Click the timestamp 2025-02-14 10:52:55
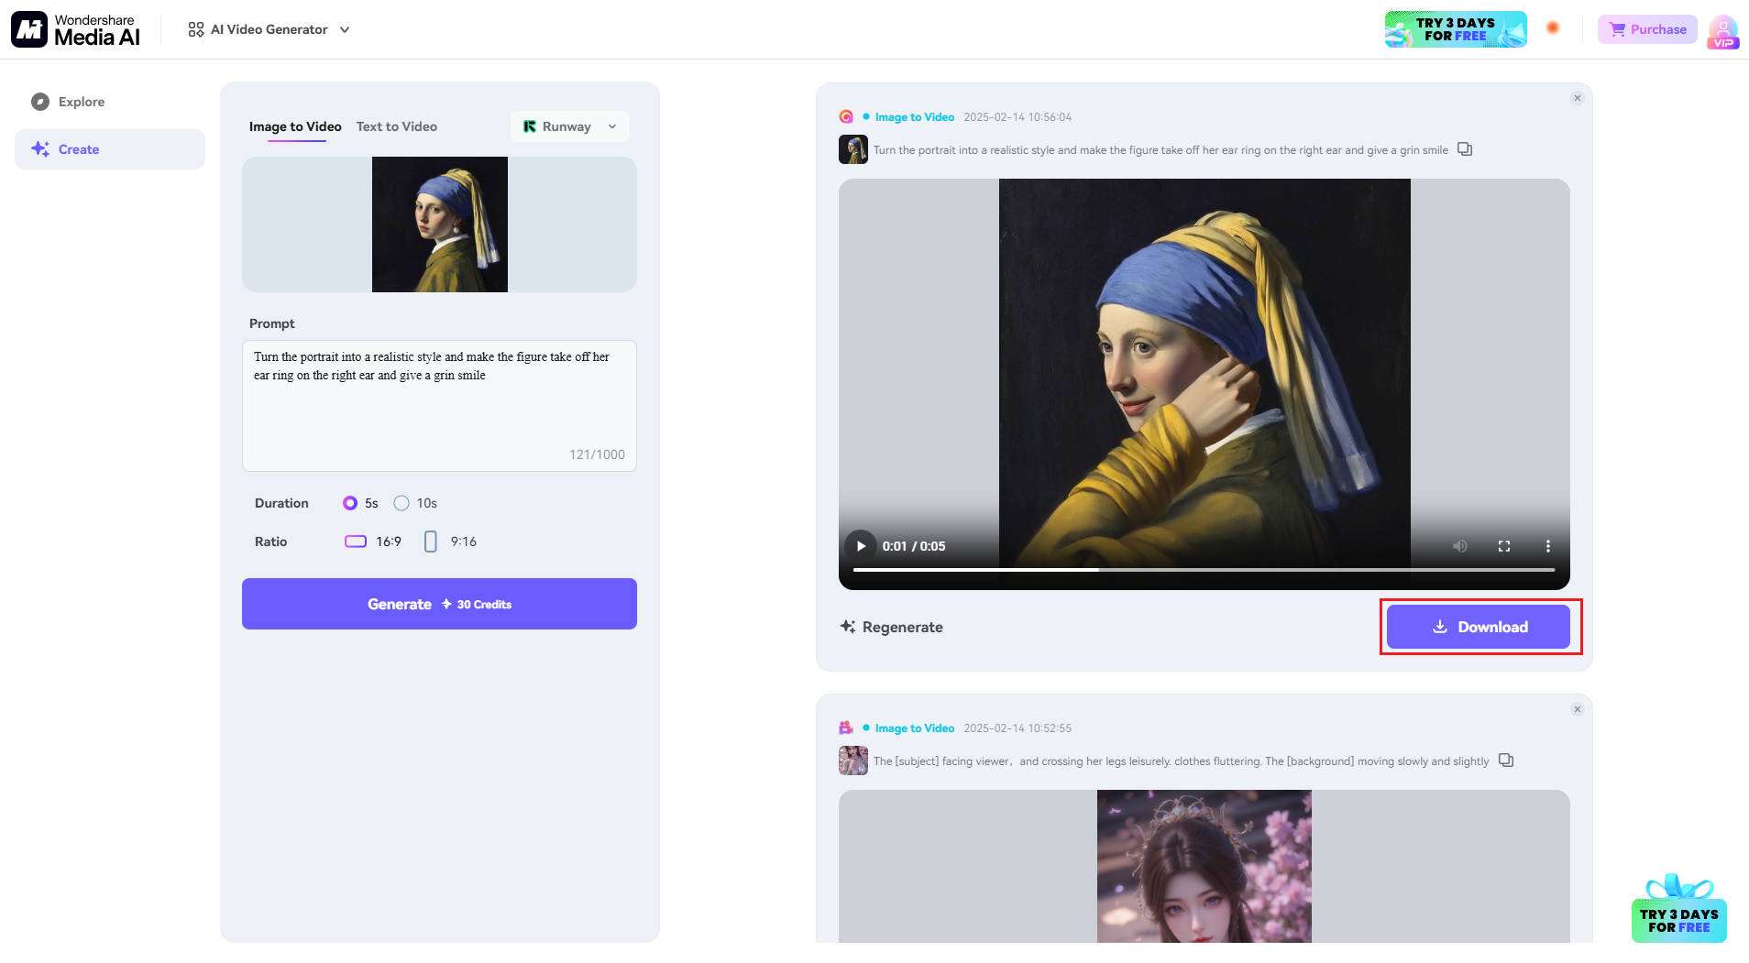This screenshot has height=963, width=1749. (1017, 728)
